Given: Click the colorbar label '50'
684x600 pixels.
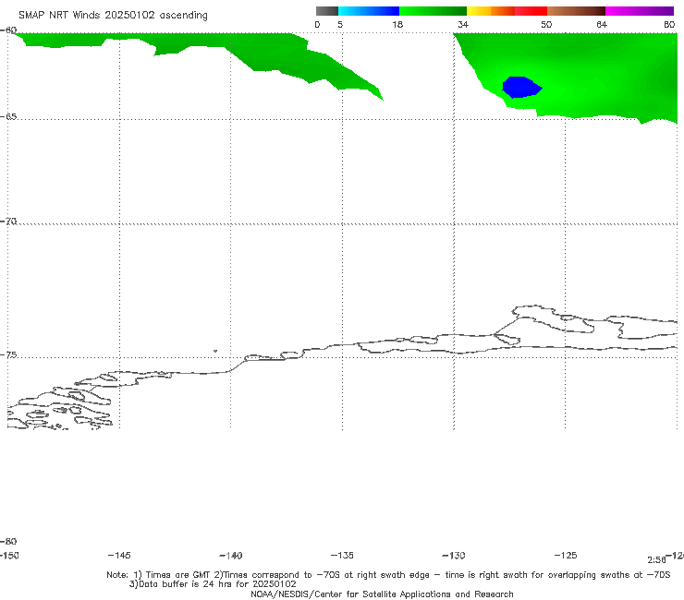Looking at the screenshot, I should [546, 25].
